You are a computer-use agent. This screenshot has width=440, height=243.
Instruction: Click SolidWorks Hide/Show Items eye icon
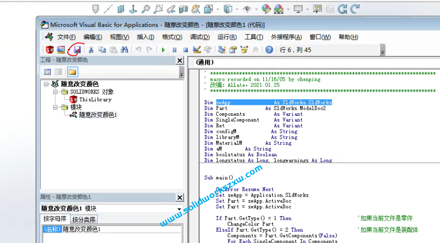247,9
